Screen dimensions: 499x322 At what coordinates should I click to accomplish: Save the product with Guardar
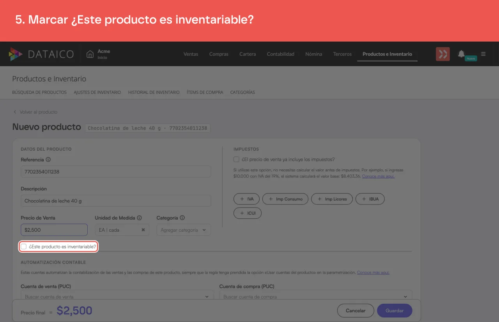pos(395,311)
